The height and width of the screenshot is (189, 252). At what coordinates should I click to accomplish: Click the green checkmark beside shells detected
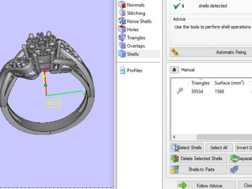[176, 6]
